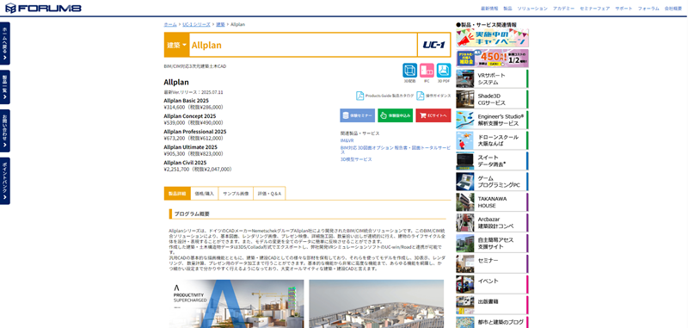
Task: Open the IM&VR related product link
Action: 347,140
